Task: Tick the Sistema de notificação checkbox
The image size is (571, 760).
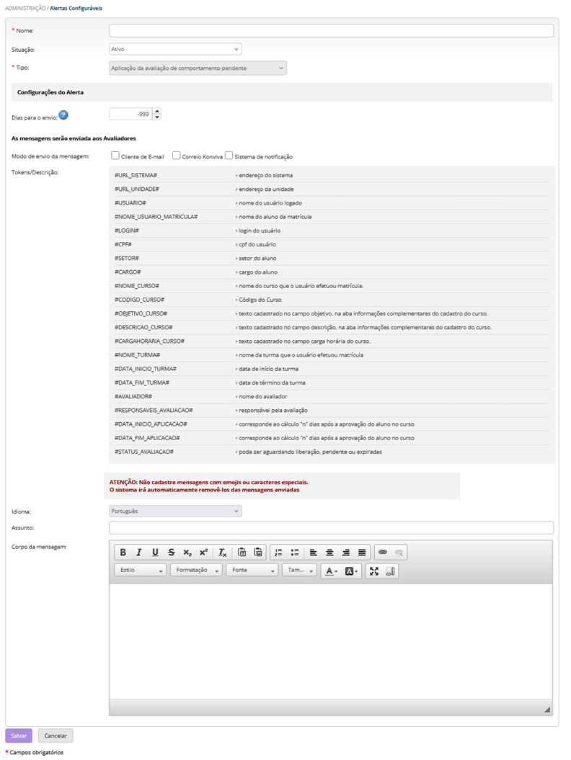Action: [x=229, y=156]
